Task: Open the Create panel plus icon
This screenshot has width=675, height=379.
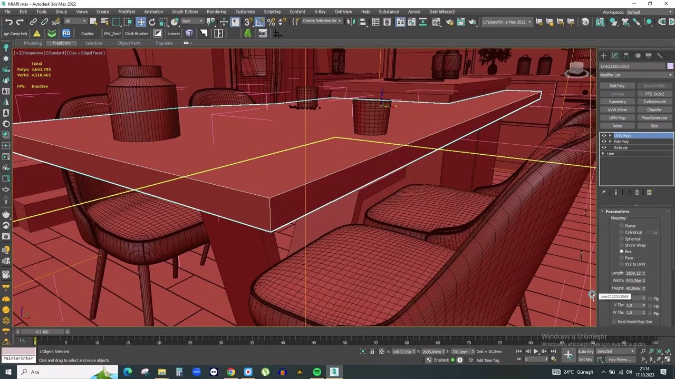Action: coord(604,55)
